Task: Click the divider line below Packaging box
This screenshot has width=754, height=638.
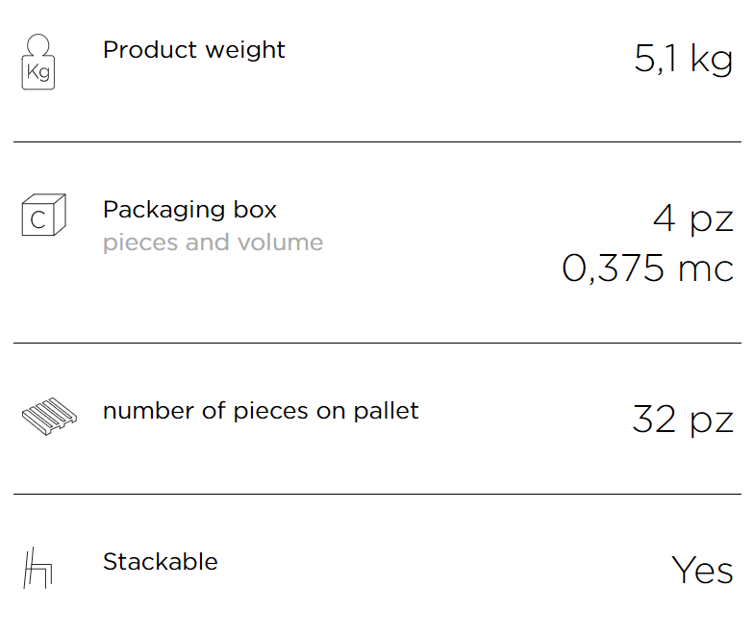Action: tap(377, 343)
